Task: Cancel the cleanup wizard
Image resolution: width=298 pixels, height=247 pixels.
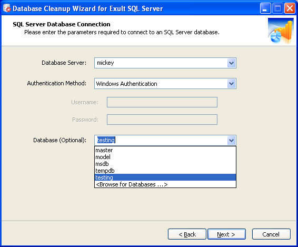Action: click(271, 234)
